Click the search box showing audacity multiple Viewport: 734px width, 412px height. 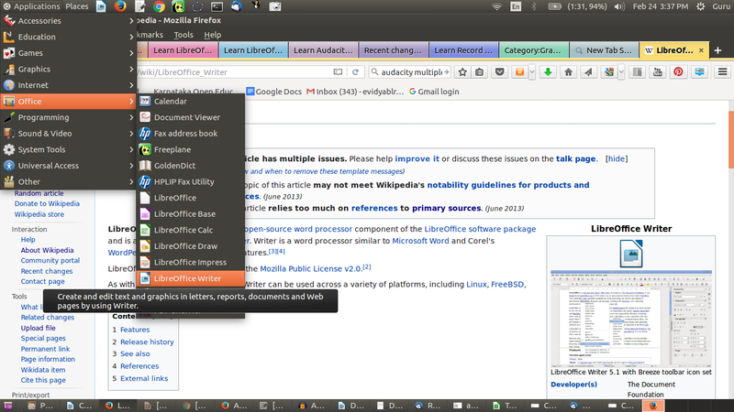(410, 72)
